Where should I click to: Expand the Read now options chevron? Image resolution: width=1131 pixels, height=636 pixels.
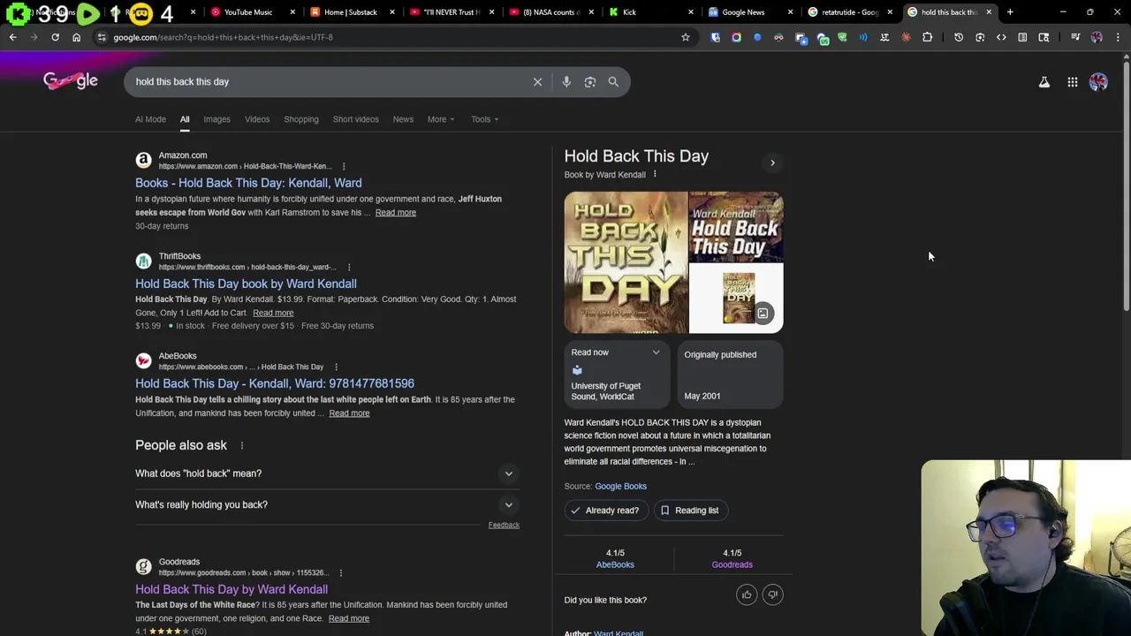(656, 352)
